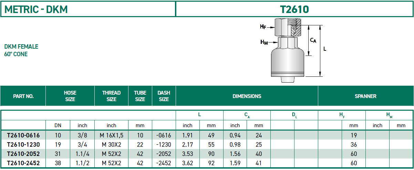Click HF value 60 in T2610-2452 row
This screenshot has height=170, width=414.
pyautogui.click(x=353, y=163)
